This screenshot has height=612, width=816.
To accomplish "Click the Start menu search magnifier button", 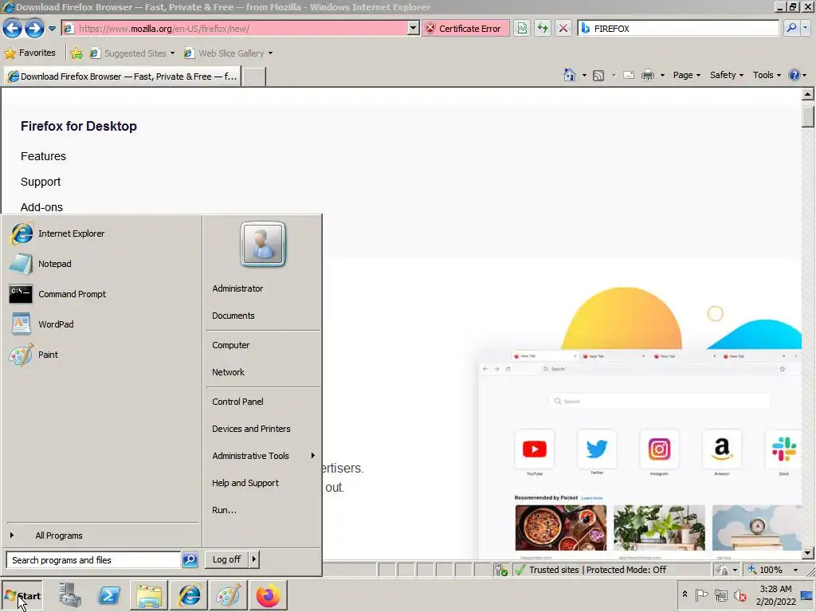I will 190,560.
